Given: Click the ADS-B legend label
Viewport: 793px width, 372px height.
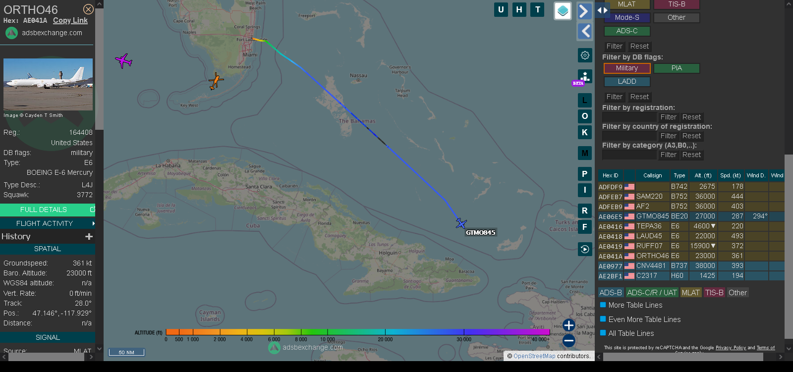Looking at the screenshot, I should point(610,293).
